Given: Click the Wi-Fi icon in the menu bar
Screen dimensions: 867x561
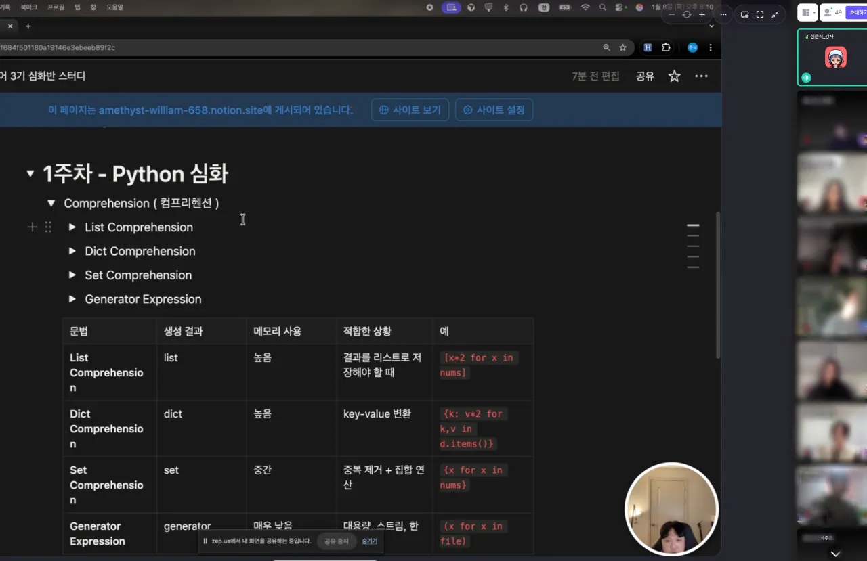Looking at the screenshot, I should [585, 7].
